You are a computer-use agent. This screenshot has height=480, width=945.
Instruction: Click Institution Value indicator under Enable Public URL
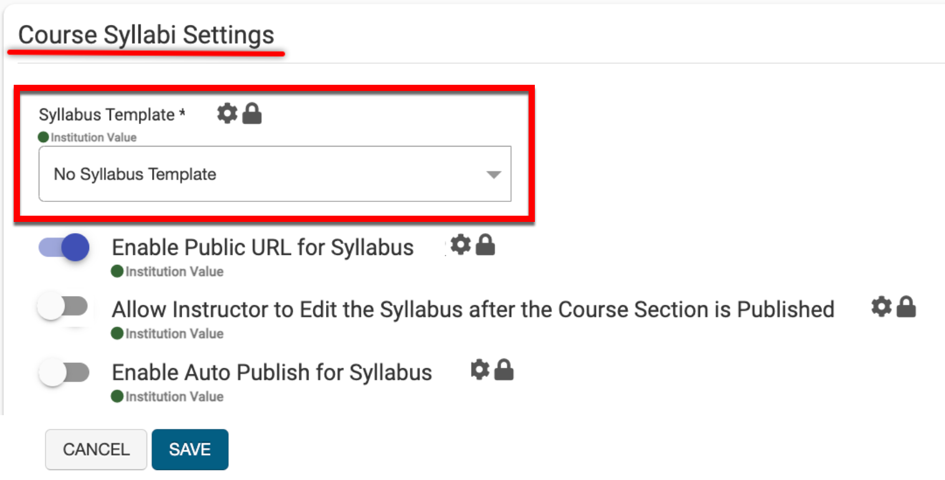(168, 272)
